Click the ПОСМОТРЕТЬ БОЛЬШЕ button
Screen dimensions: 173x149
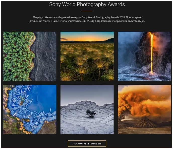[87, 143]
